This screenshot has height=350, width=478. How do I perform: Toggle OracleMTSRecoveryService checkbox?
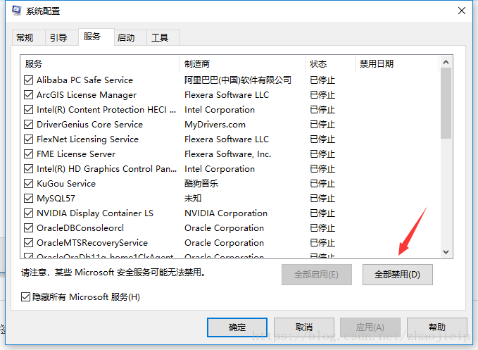(28, 243)
